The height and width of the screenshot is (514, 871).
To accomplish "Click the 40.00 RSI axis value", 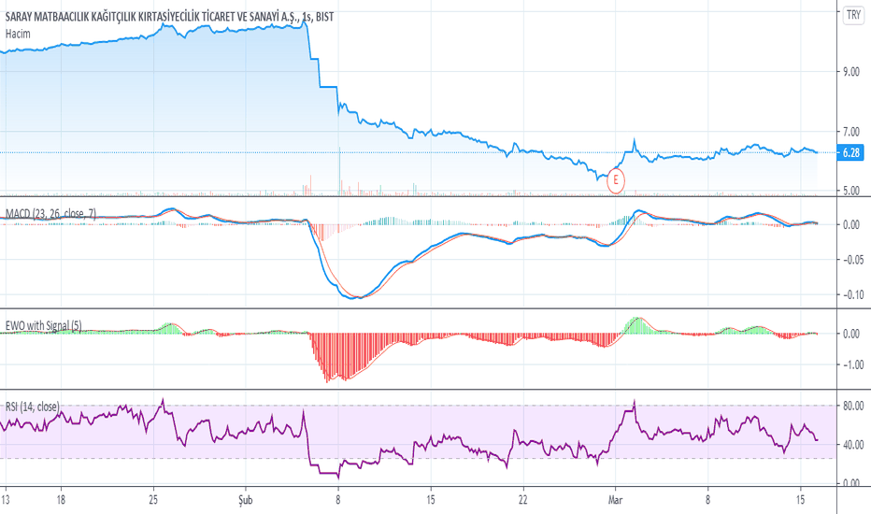I will click(x=853, y=445).
